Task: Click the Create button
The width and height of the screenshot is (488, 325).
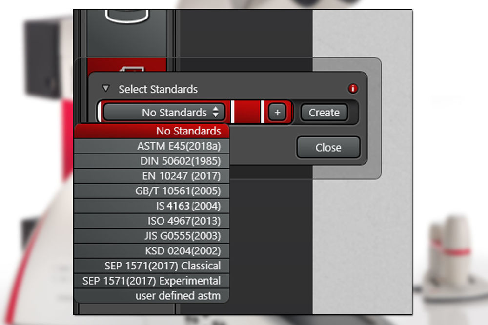Action: [x=324, y=113]
